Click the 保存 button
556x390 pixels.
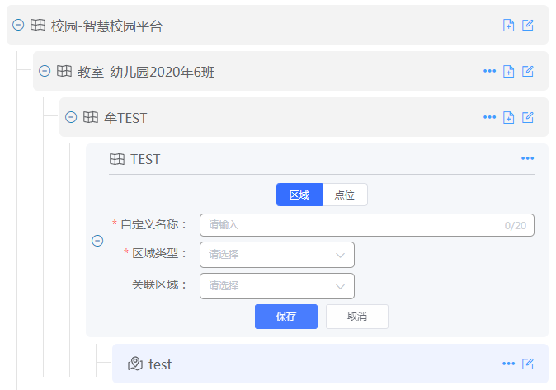(x=286, y=317)
